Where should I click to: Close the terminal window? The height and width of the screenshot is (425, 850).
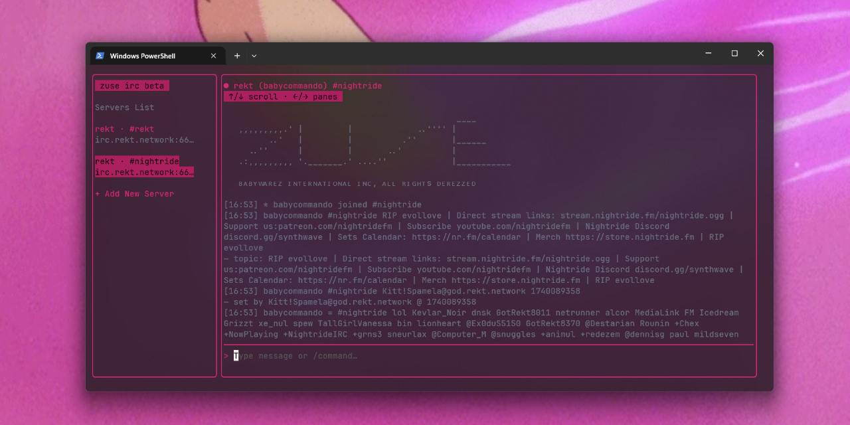tap(760, 53)
